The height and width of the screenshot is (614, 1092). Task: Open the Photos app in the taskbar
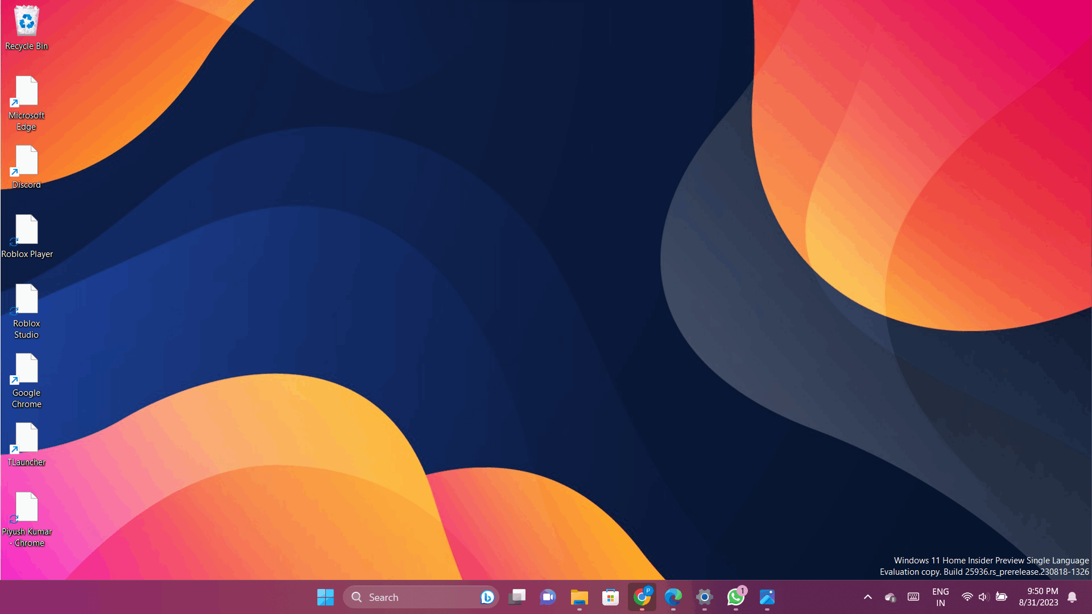[x=767, y=597]
